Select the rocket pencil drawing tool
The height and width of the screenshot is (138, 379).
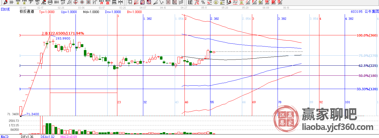(x=5, y=2)
